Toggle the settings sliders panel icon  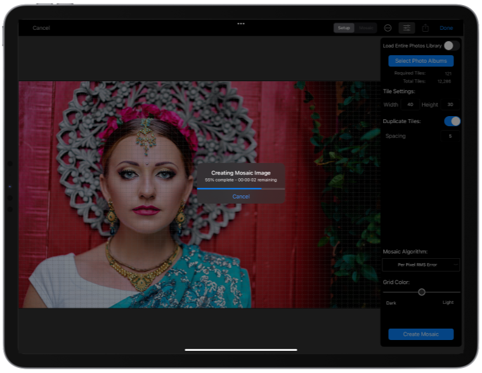(x=407, y=28)
